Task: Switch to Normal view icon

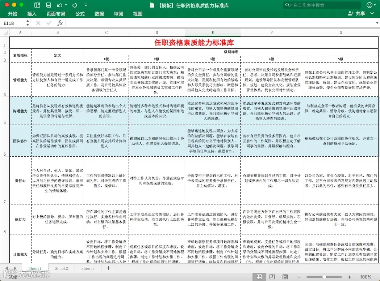Action: [x=259, y=277]
